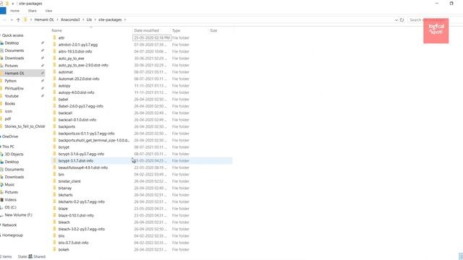Select autopy folder icon

tap(54, 85)
